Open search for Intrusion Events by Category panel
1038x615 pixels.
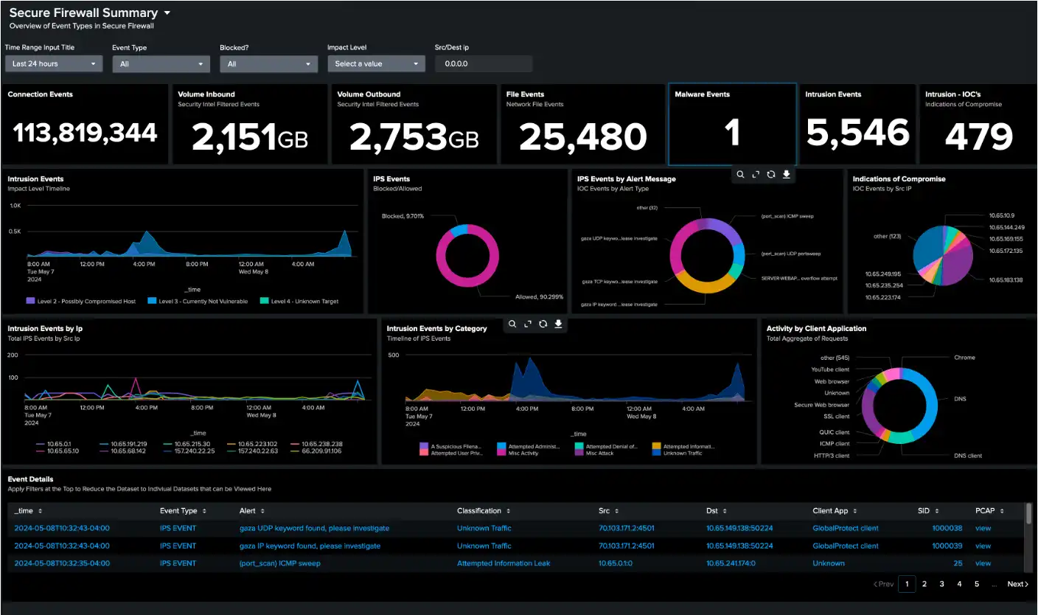tap(512, 324)
